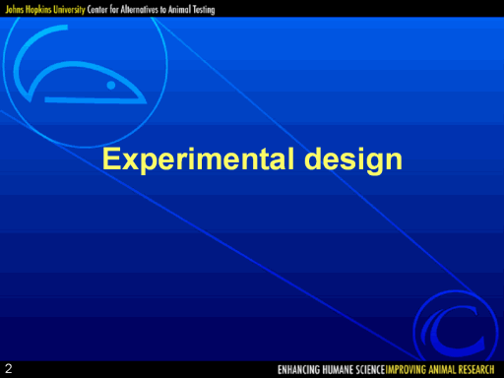This screenshot has width=504, height=378.
Task: Click 'IMPROVING ANIMAL RESEARCH' footer text
Action: click(x=440, y=370)
